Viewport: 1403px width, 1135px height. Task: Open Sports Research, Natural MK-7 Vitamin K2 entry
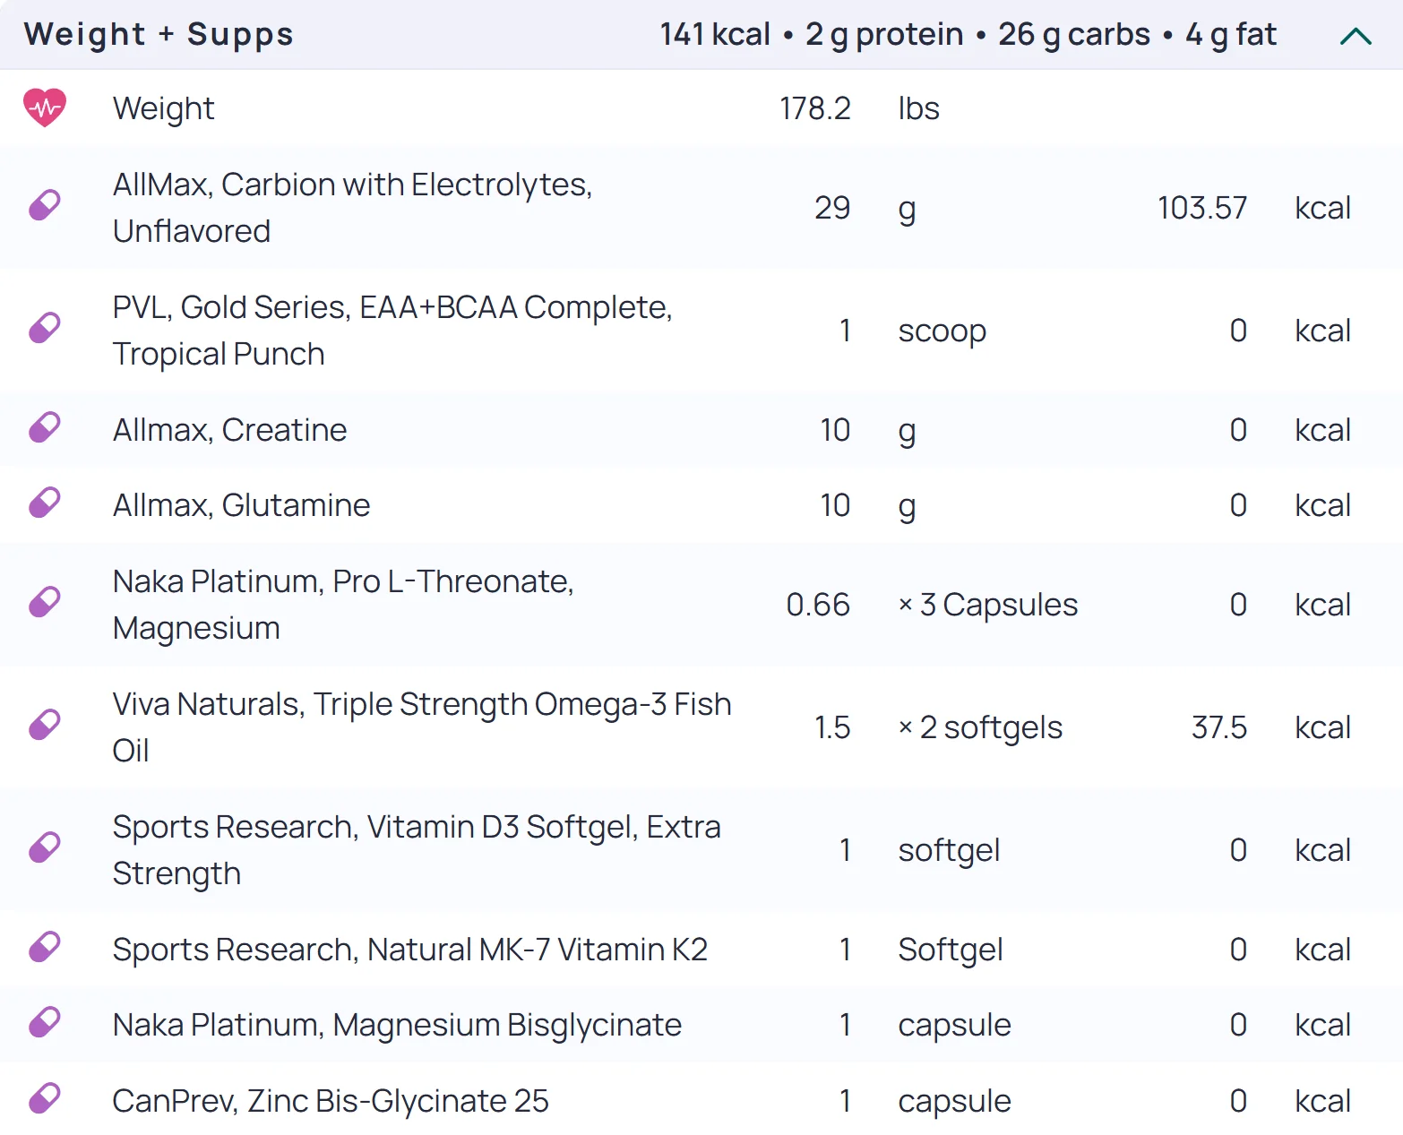tap(410, 950)
